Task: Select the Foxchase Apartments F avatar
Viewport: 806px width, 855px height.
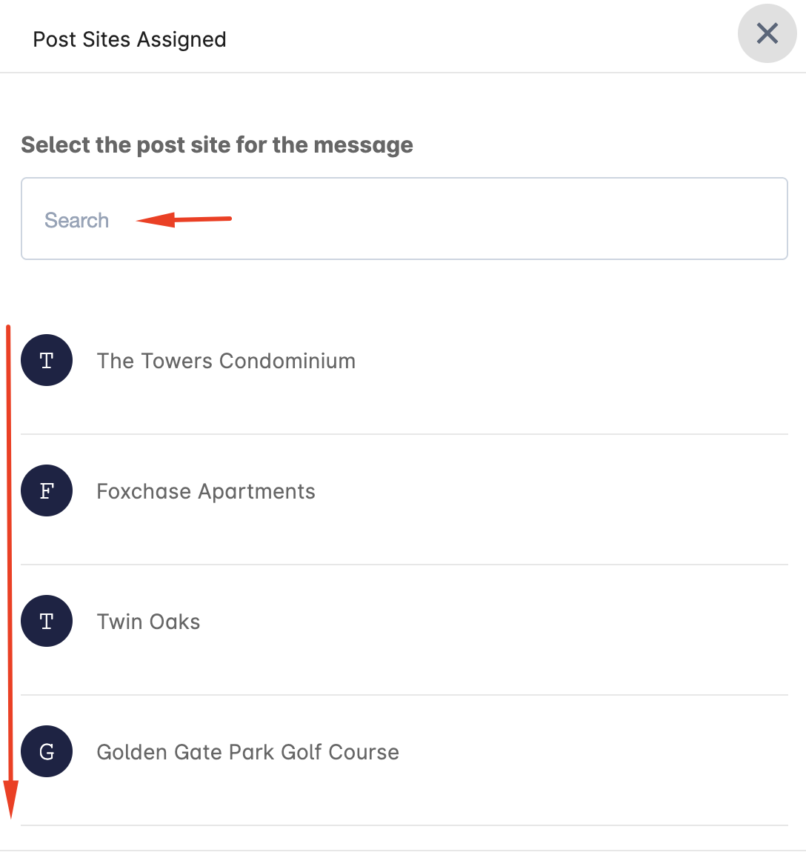Action: pos(47,490)
